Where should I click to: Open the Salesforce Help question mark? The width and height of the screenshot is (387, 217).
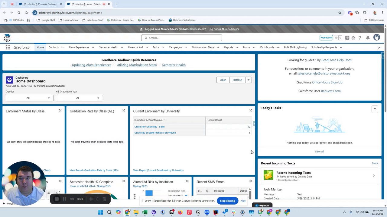(360, 38)
